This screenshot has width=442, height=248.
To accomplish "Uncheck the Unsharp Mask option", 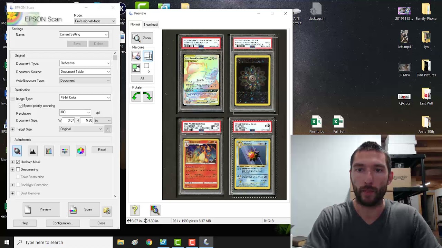I will point(18,162).
